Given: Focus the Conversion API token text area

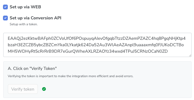Looking at the screenshot, I should (97, 45).
